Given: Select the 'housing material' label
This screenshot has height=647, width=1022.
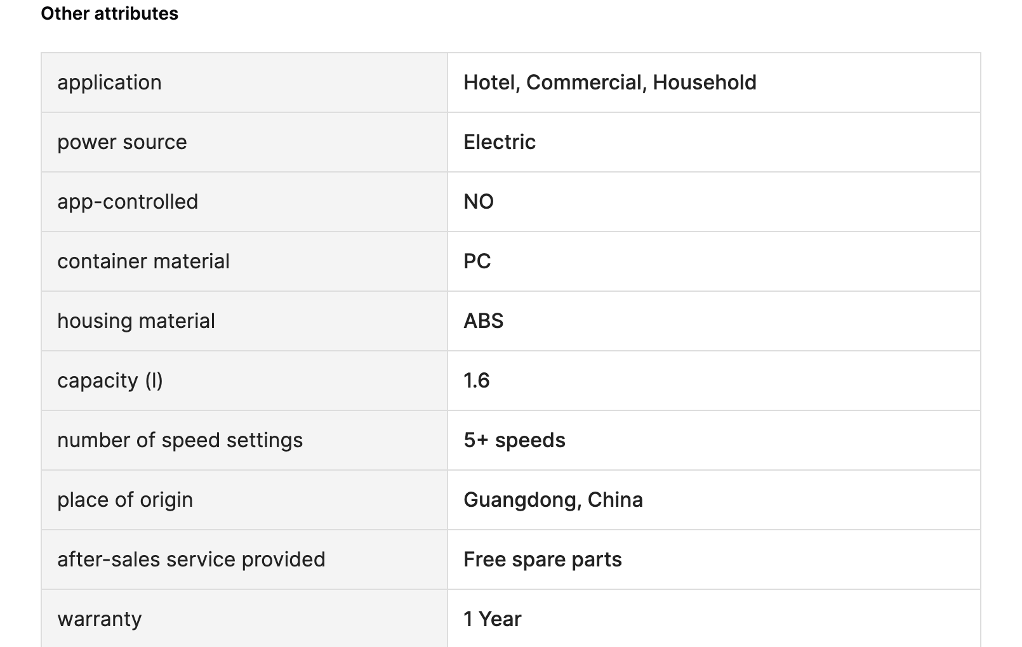Looking at the screenshot, I should pos(136,321).
